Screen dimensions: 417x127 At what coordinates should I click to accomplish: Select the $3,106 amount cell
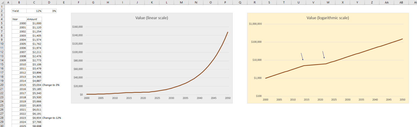[34, 64]
